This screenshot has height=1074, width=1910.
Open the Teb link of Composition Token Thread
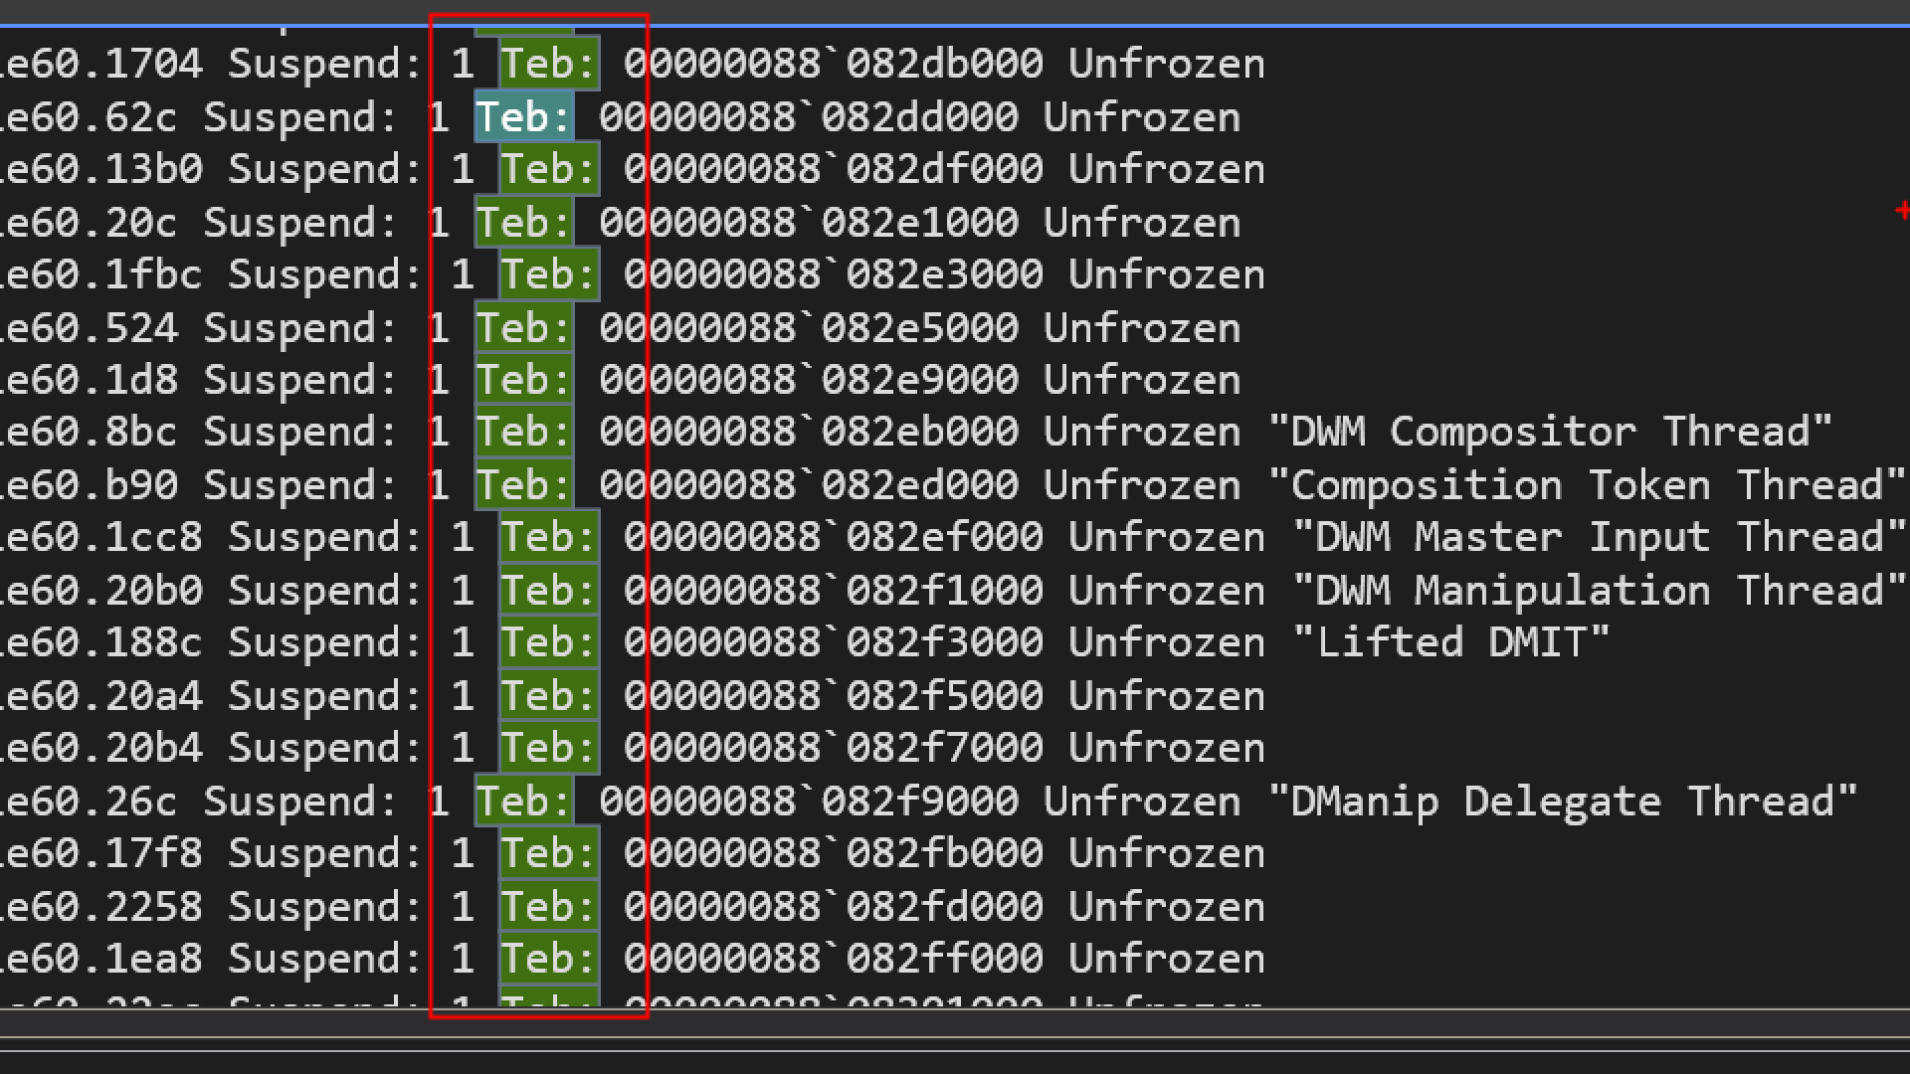[523, 486]
